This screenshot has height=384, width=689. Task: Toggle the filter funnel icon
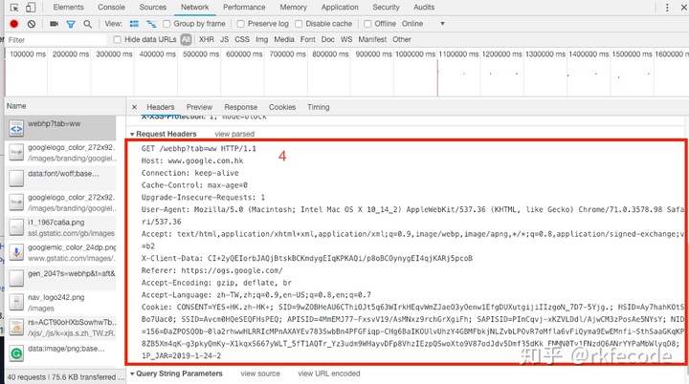pyautogui.click(x=70, y=24)
